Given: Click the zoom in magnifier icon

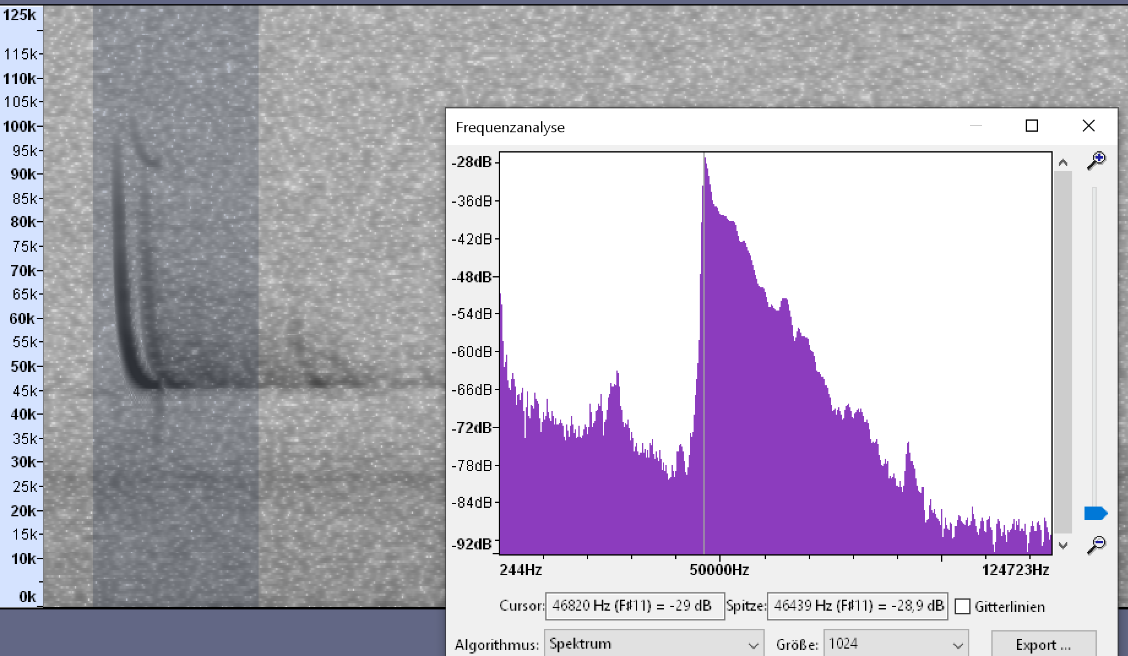Looking at the screenshot, I should click(x=1096, y=162).
